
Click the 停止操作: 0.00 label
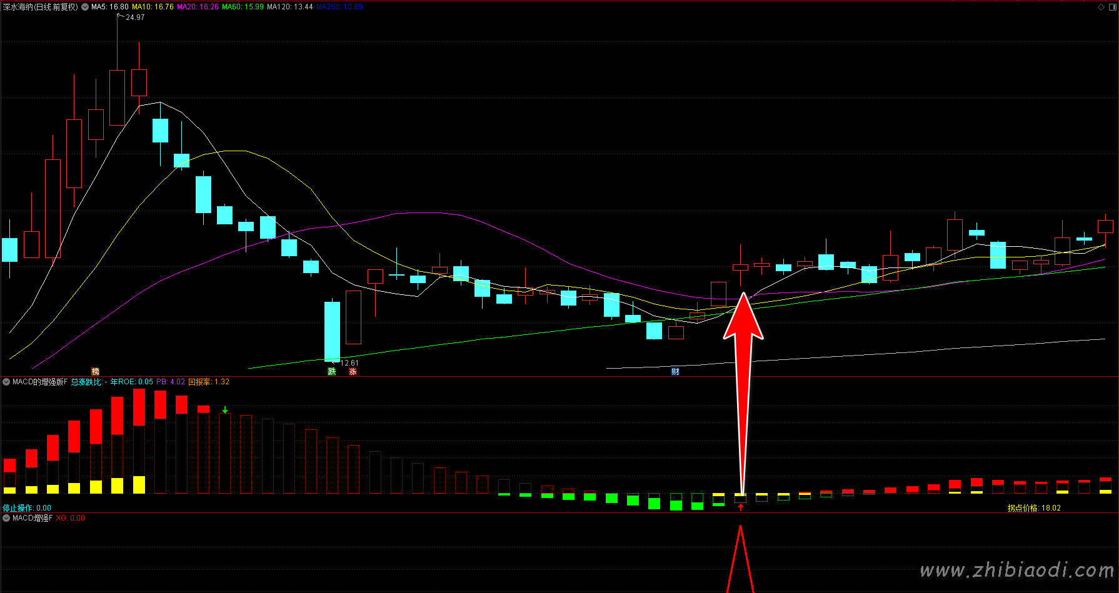pos(27,508)
